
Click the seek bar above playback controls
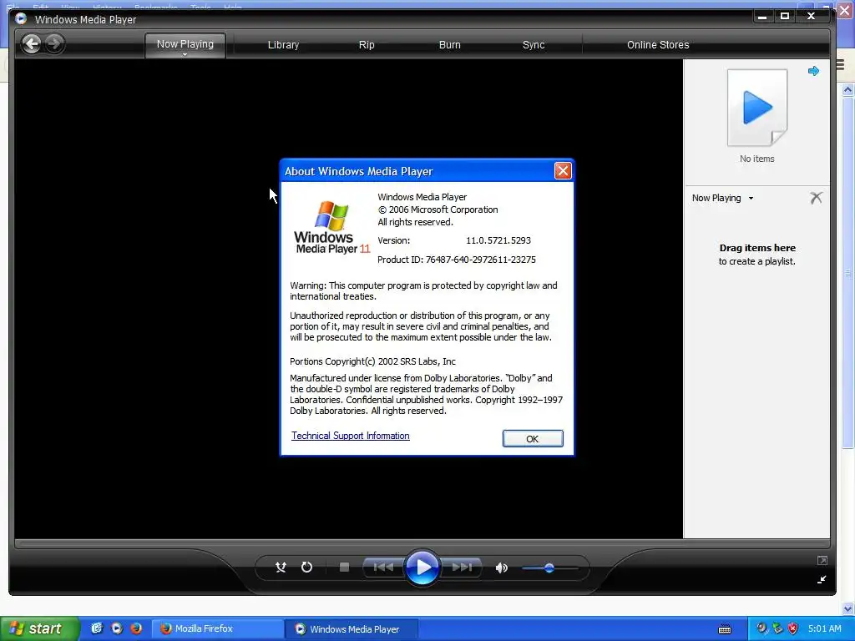[x=422, y=543]
